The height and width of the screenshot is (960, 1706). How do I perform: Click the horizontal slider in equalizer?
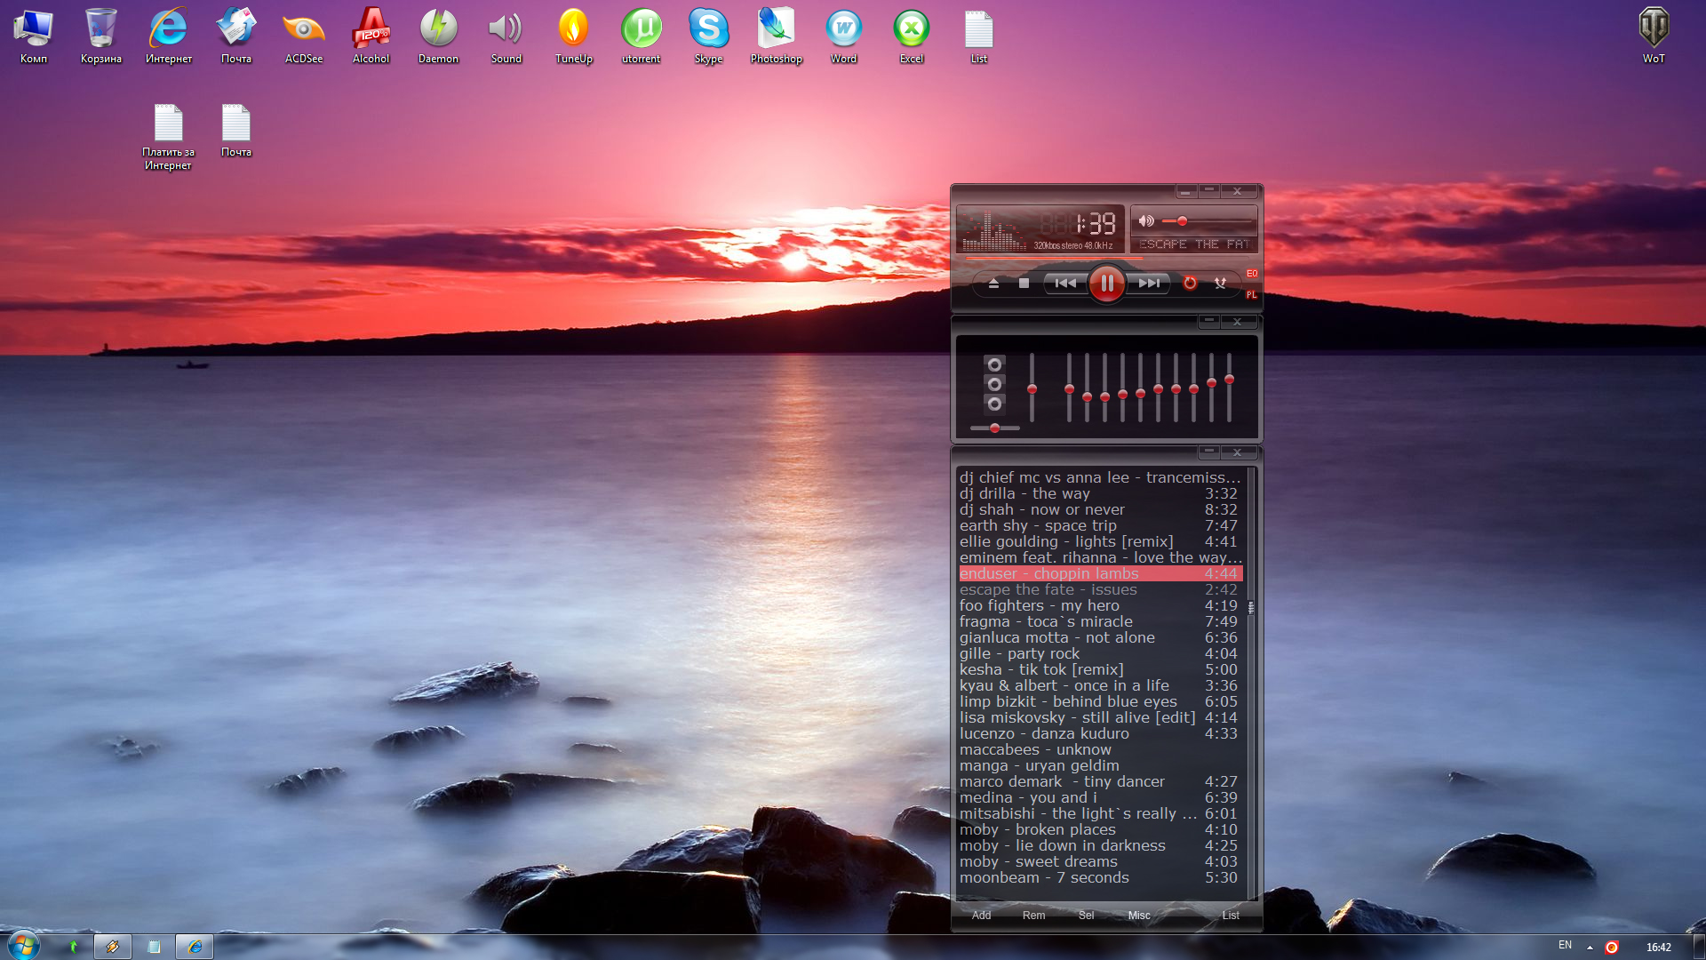click(994, 428)
